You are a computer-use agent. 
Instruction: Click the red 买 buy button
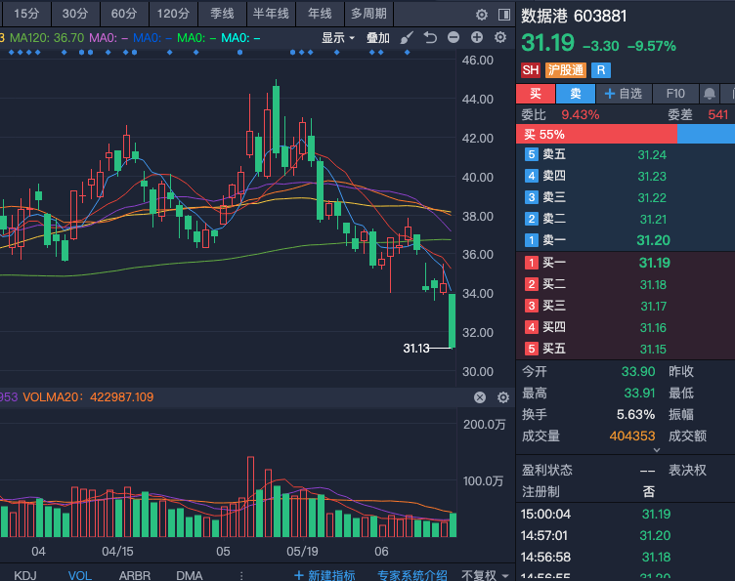coord(536,94)
